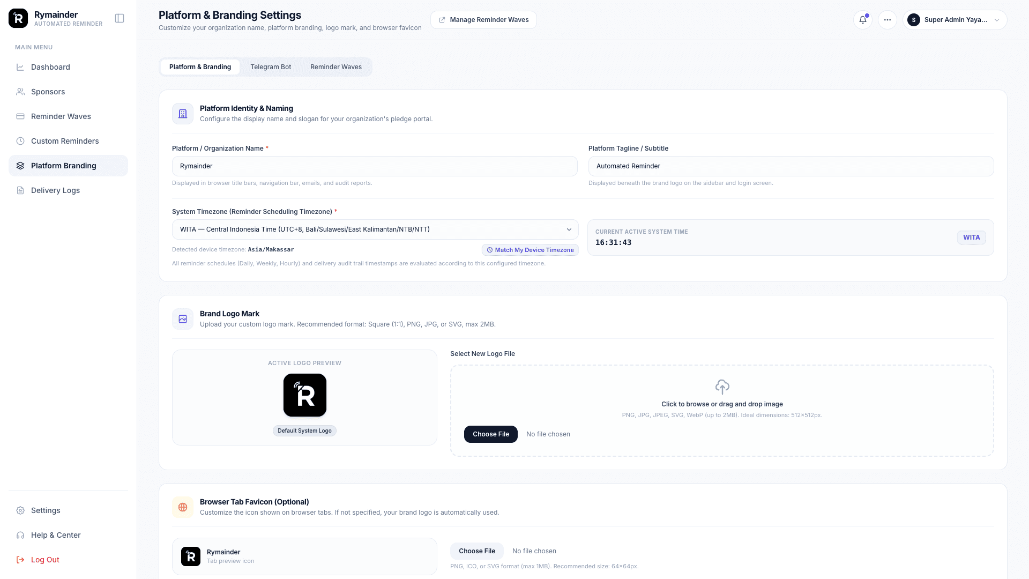
Task: Expand Super Admin account menu
Action: (x=955, y=20)
